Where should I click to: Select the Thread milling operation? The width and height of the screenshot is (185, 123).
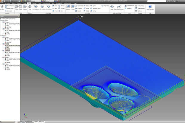61,6
